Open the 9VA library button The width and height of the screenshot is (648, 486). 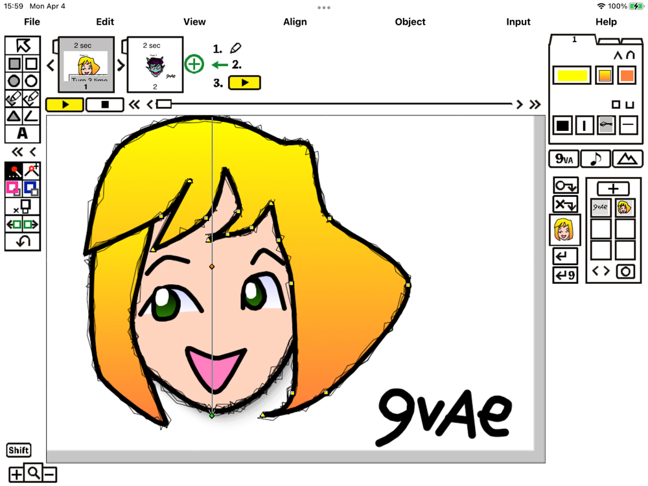click(564, 159)
